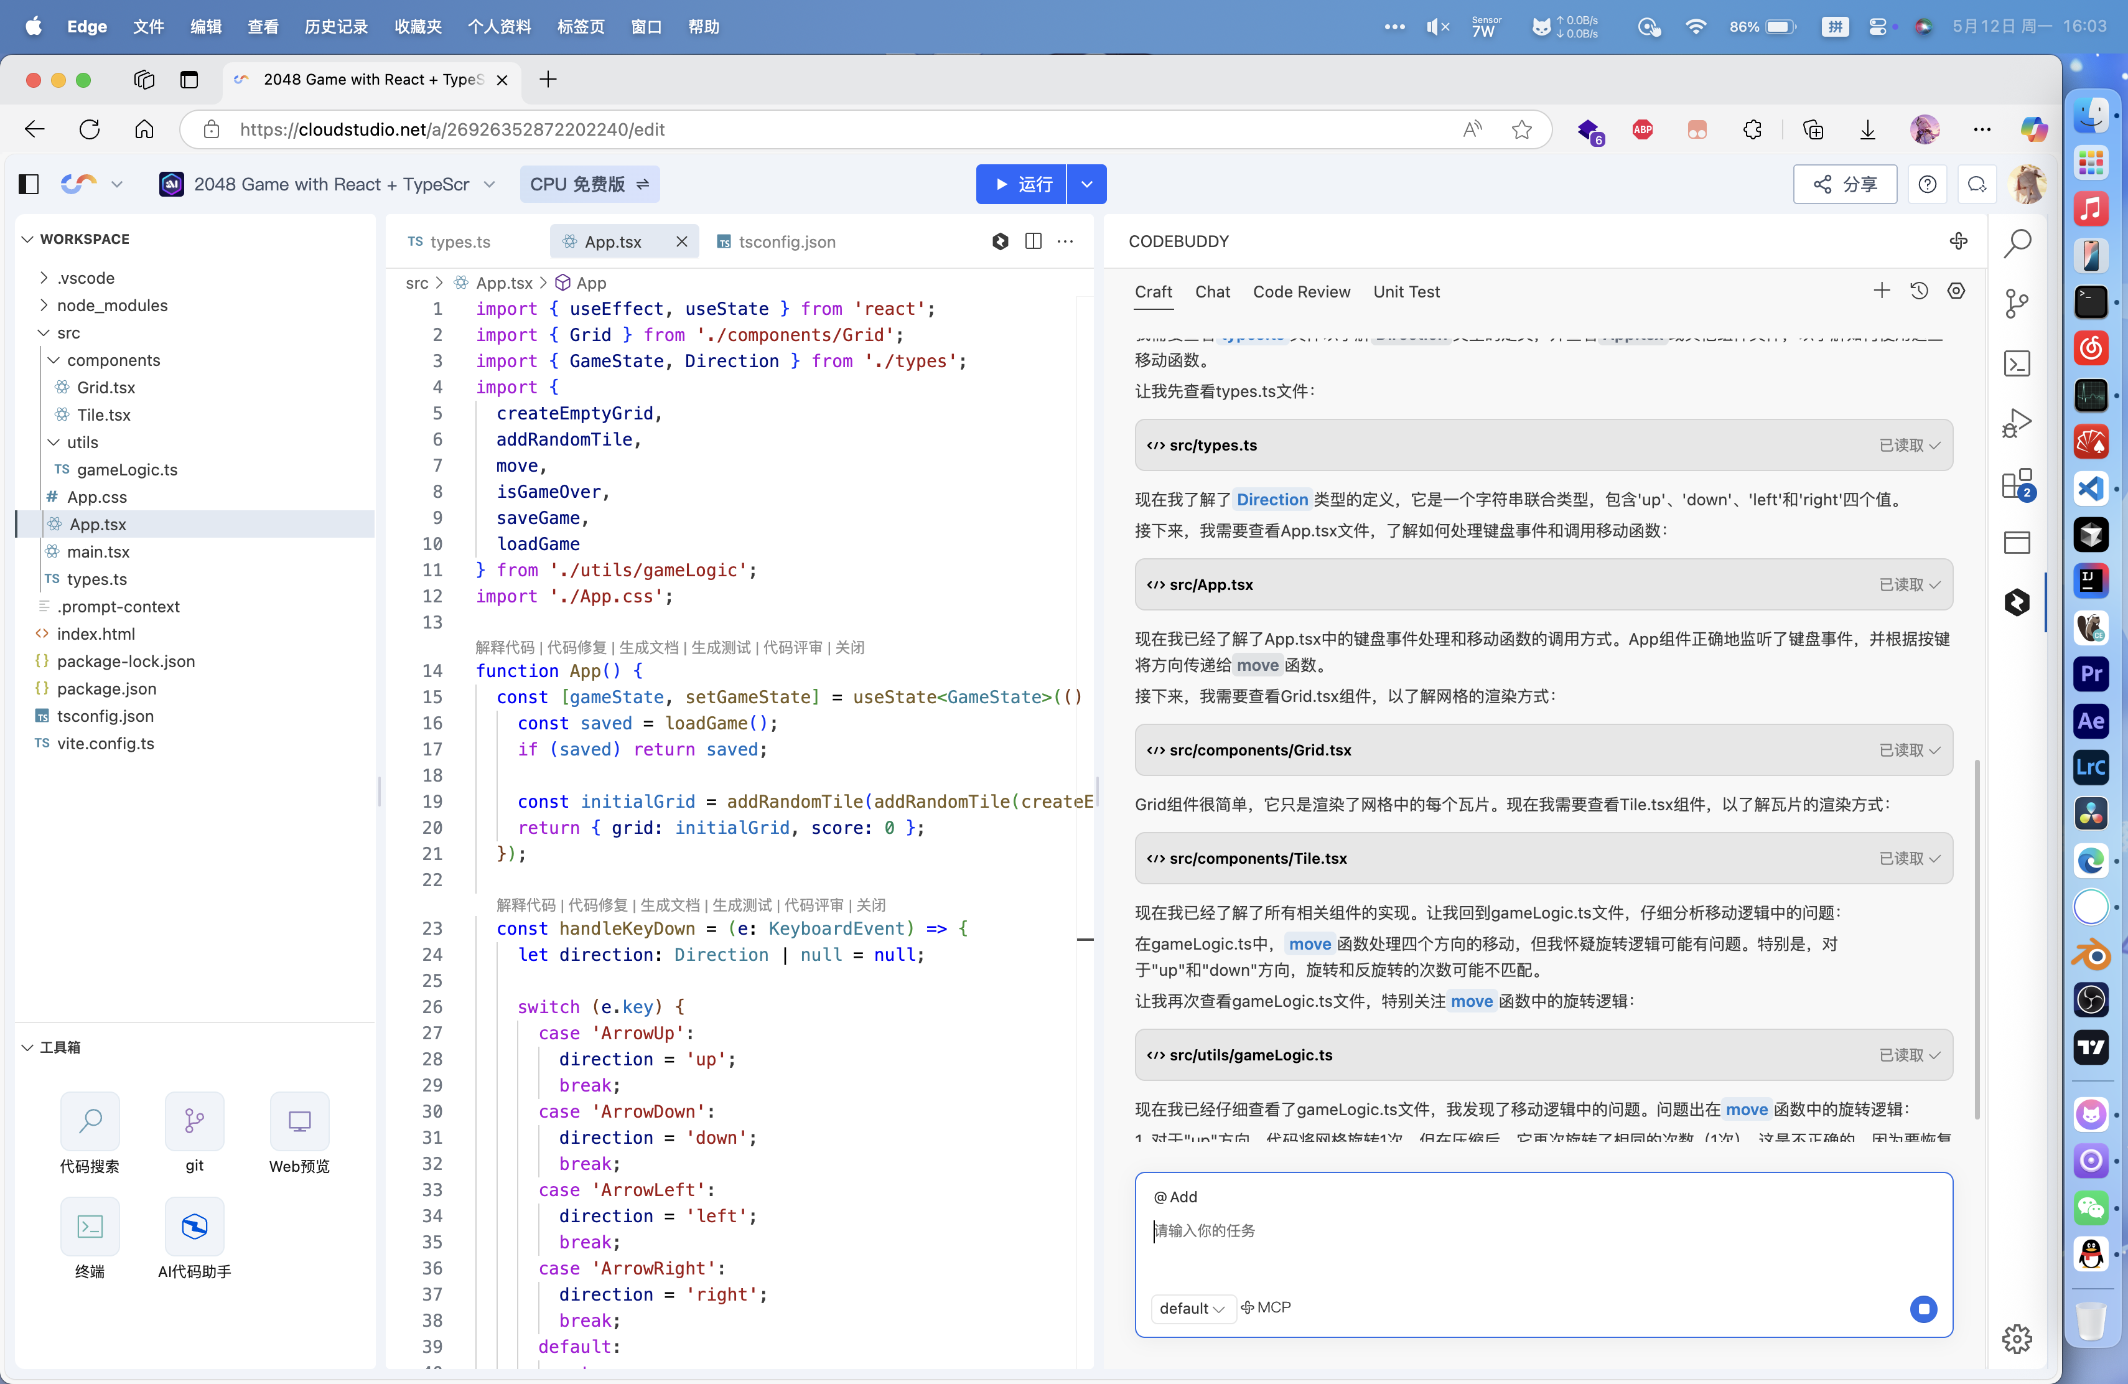Click the AI代码助手 toolbox icon

click(194, 1227)
